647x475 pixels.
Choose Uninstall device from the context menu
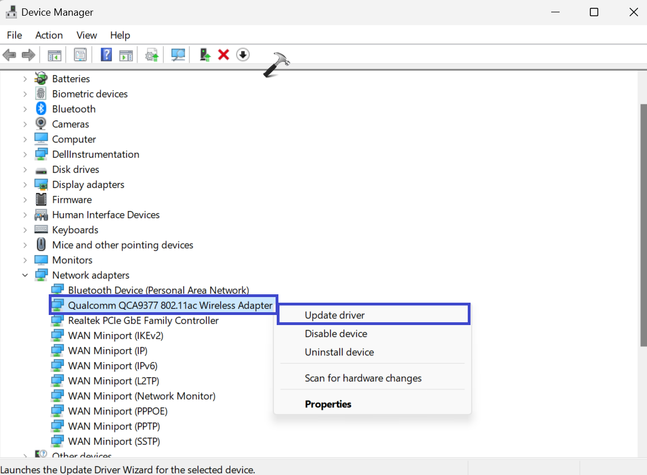tap(339, 352)
